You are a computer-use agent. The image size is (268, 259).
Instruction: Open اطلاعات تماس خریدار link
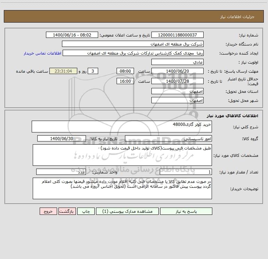tap(42, 53)
